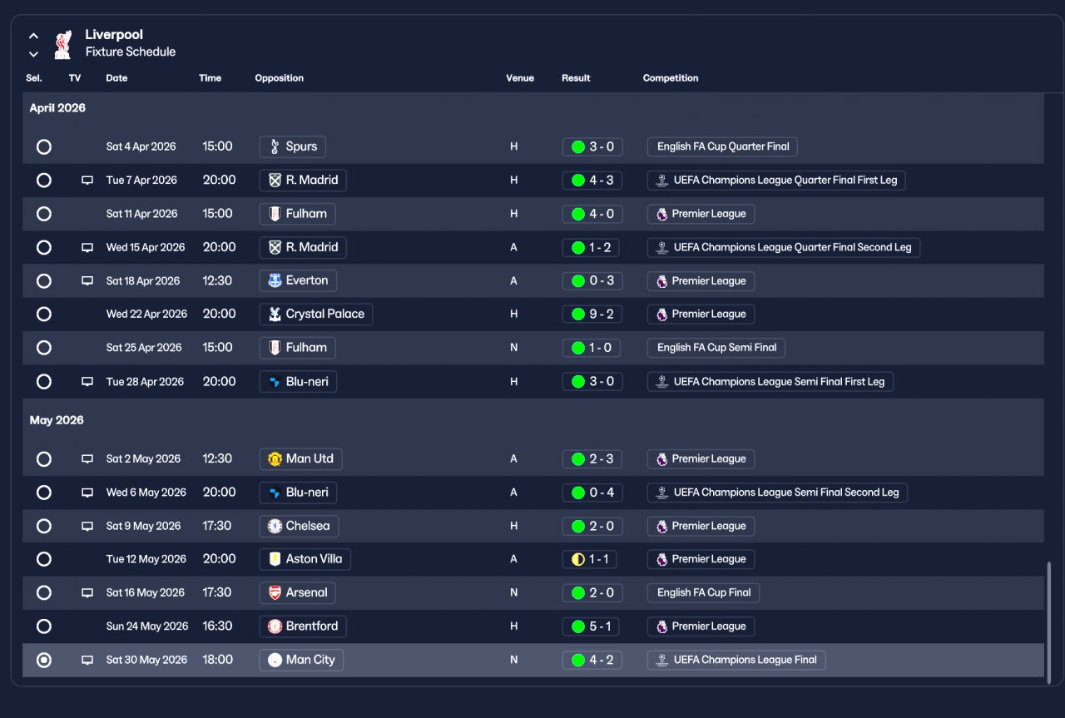1065x718 pixels.
Task: Sort by the Time column header
Action: click(210, 78)
